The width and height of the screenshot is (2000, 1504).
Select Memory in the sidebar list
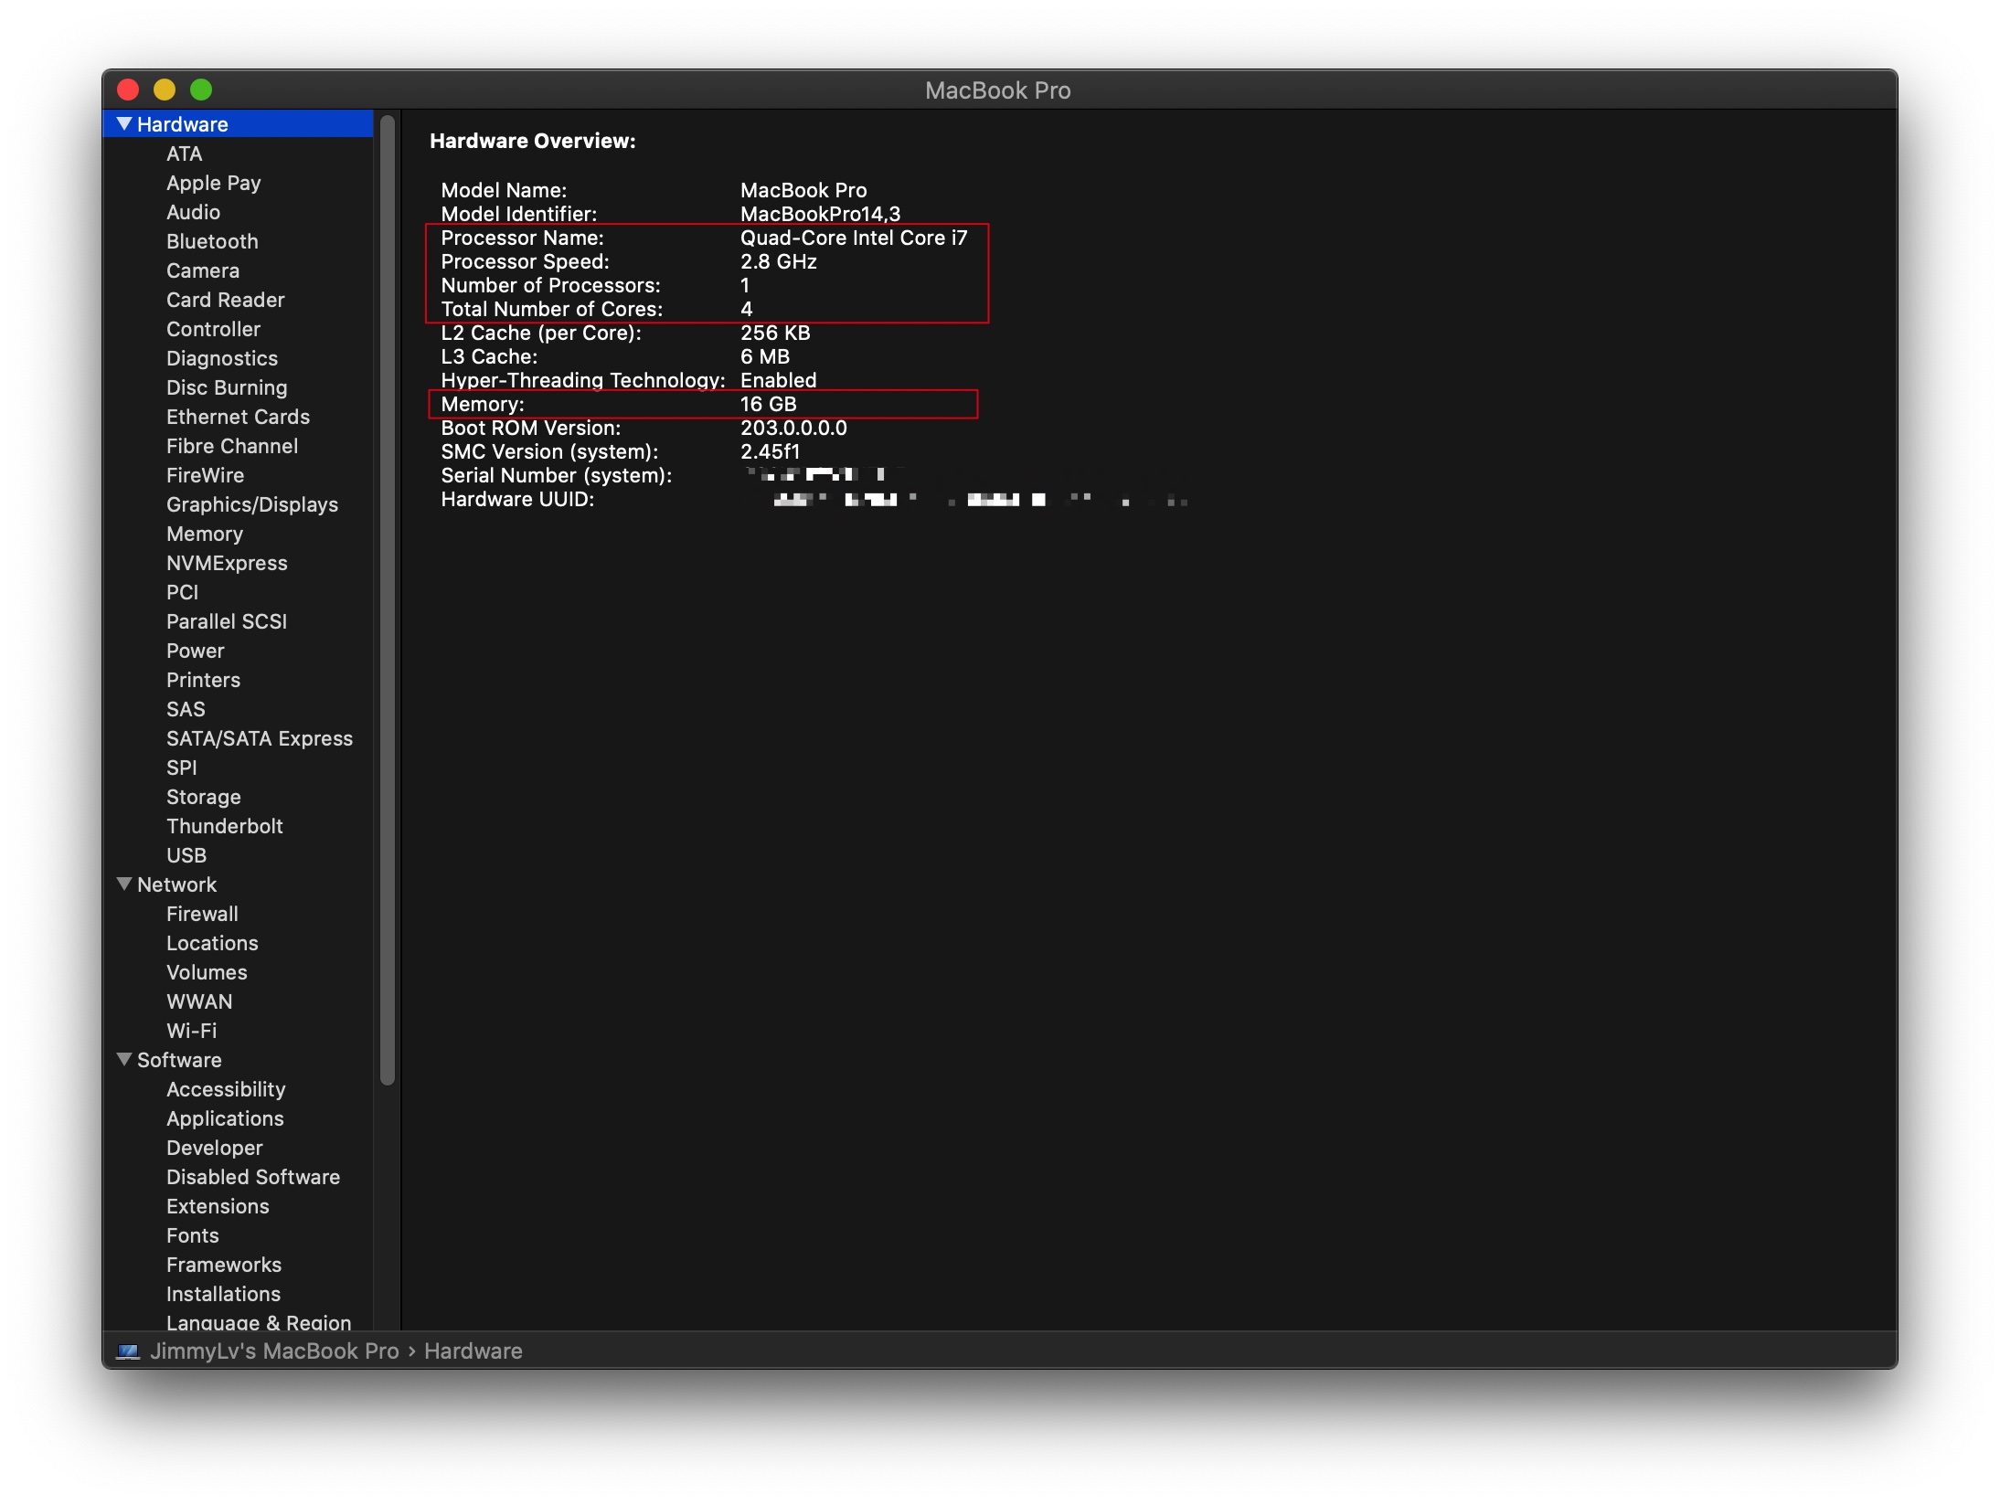(x=204, y=534)
